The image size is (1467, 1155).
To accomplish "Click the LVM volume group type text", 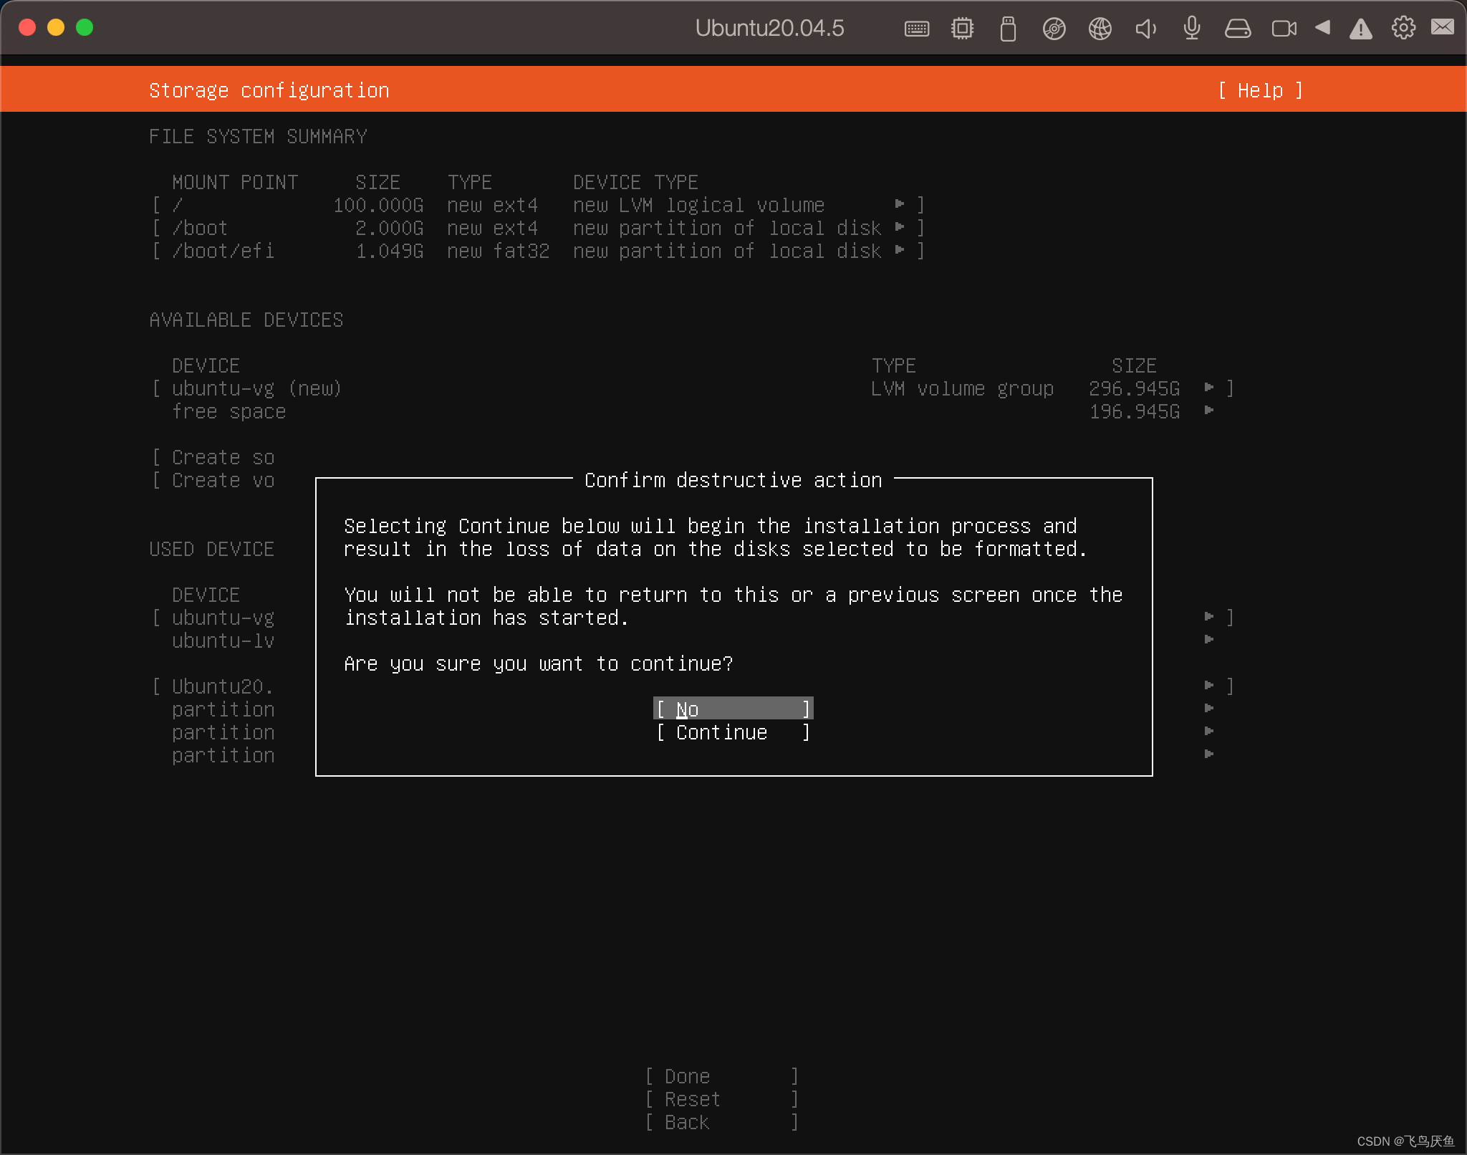I will [962, 388].
